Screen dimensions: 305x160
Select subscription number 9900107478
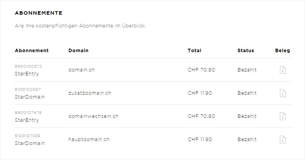28,112
